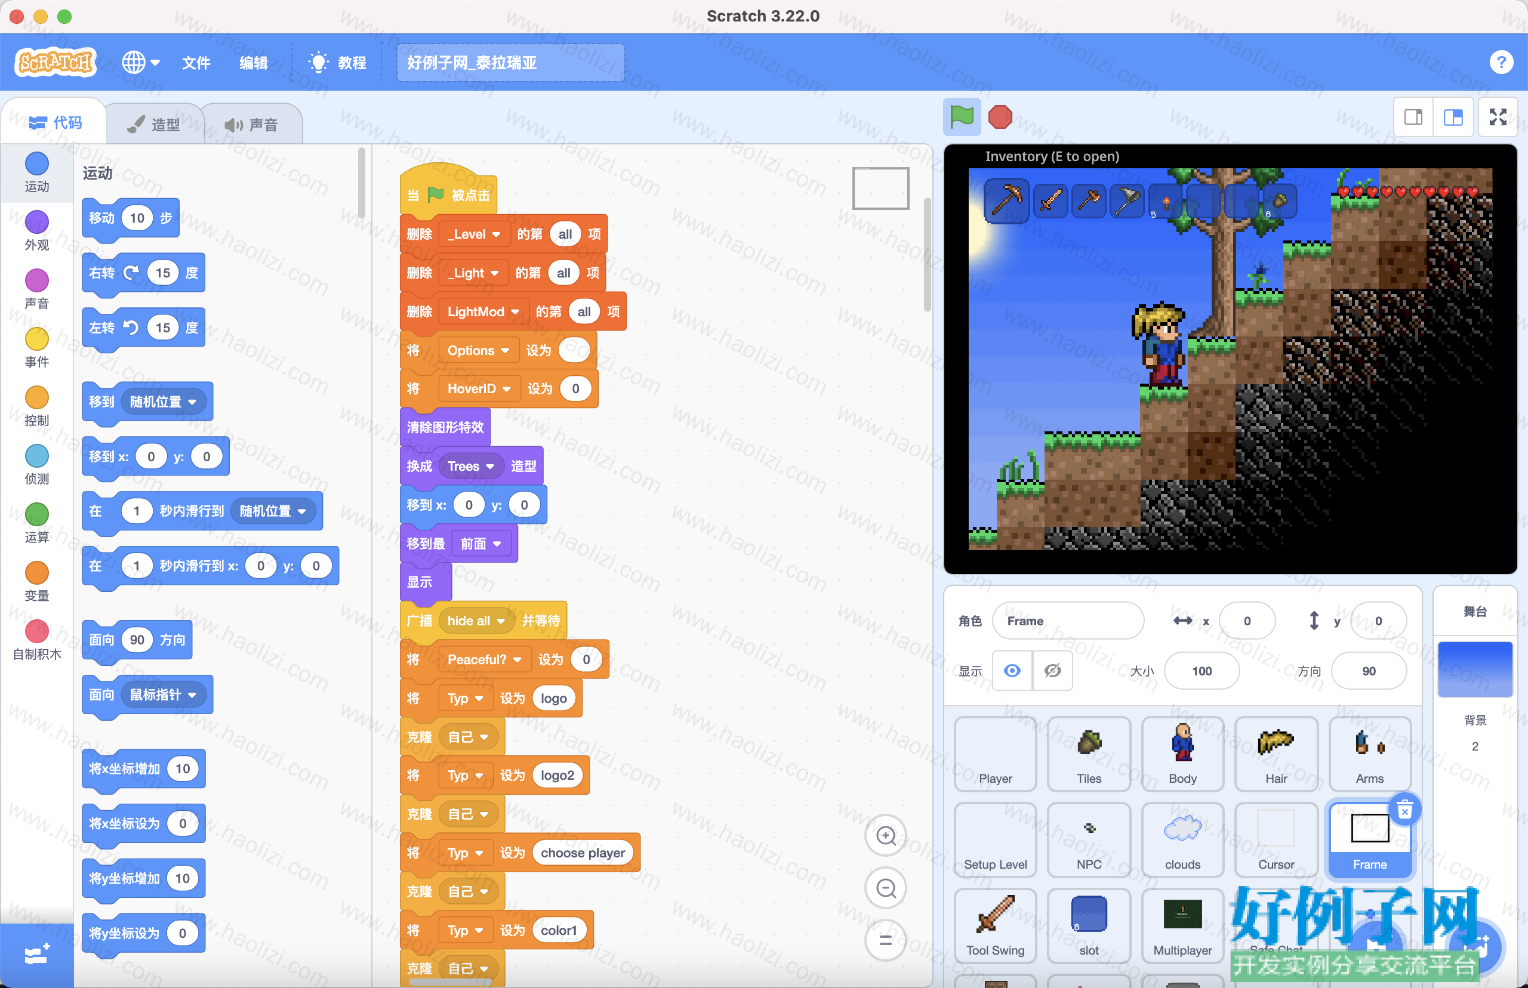The image size is (1528, 988).
Task: Select the Player sprite
Action: [x=996, y=754]
